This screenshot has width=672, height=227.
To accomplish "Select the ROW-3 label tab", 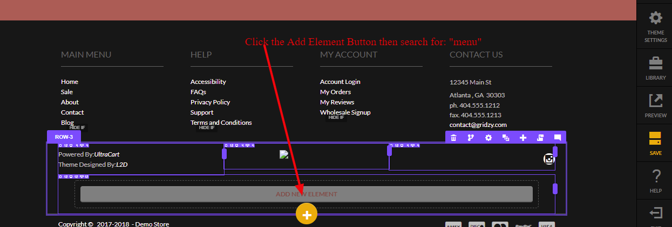I will (64, 137).
